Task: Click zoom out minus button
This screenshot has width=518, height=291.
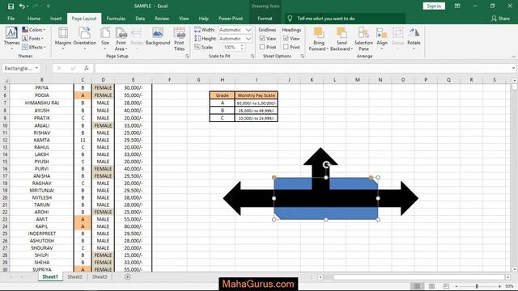Action: click(x=456, y=286)
